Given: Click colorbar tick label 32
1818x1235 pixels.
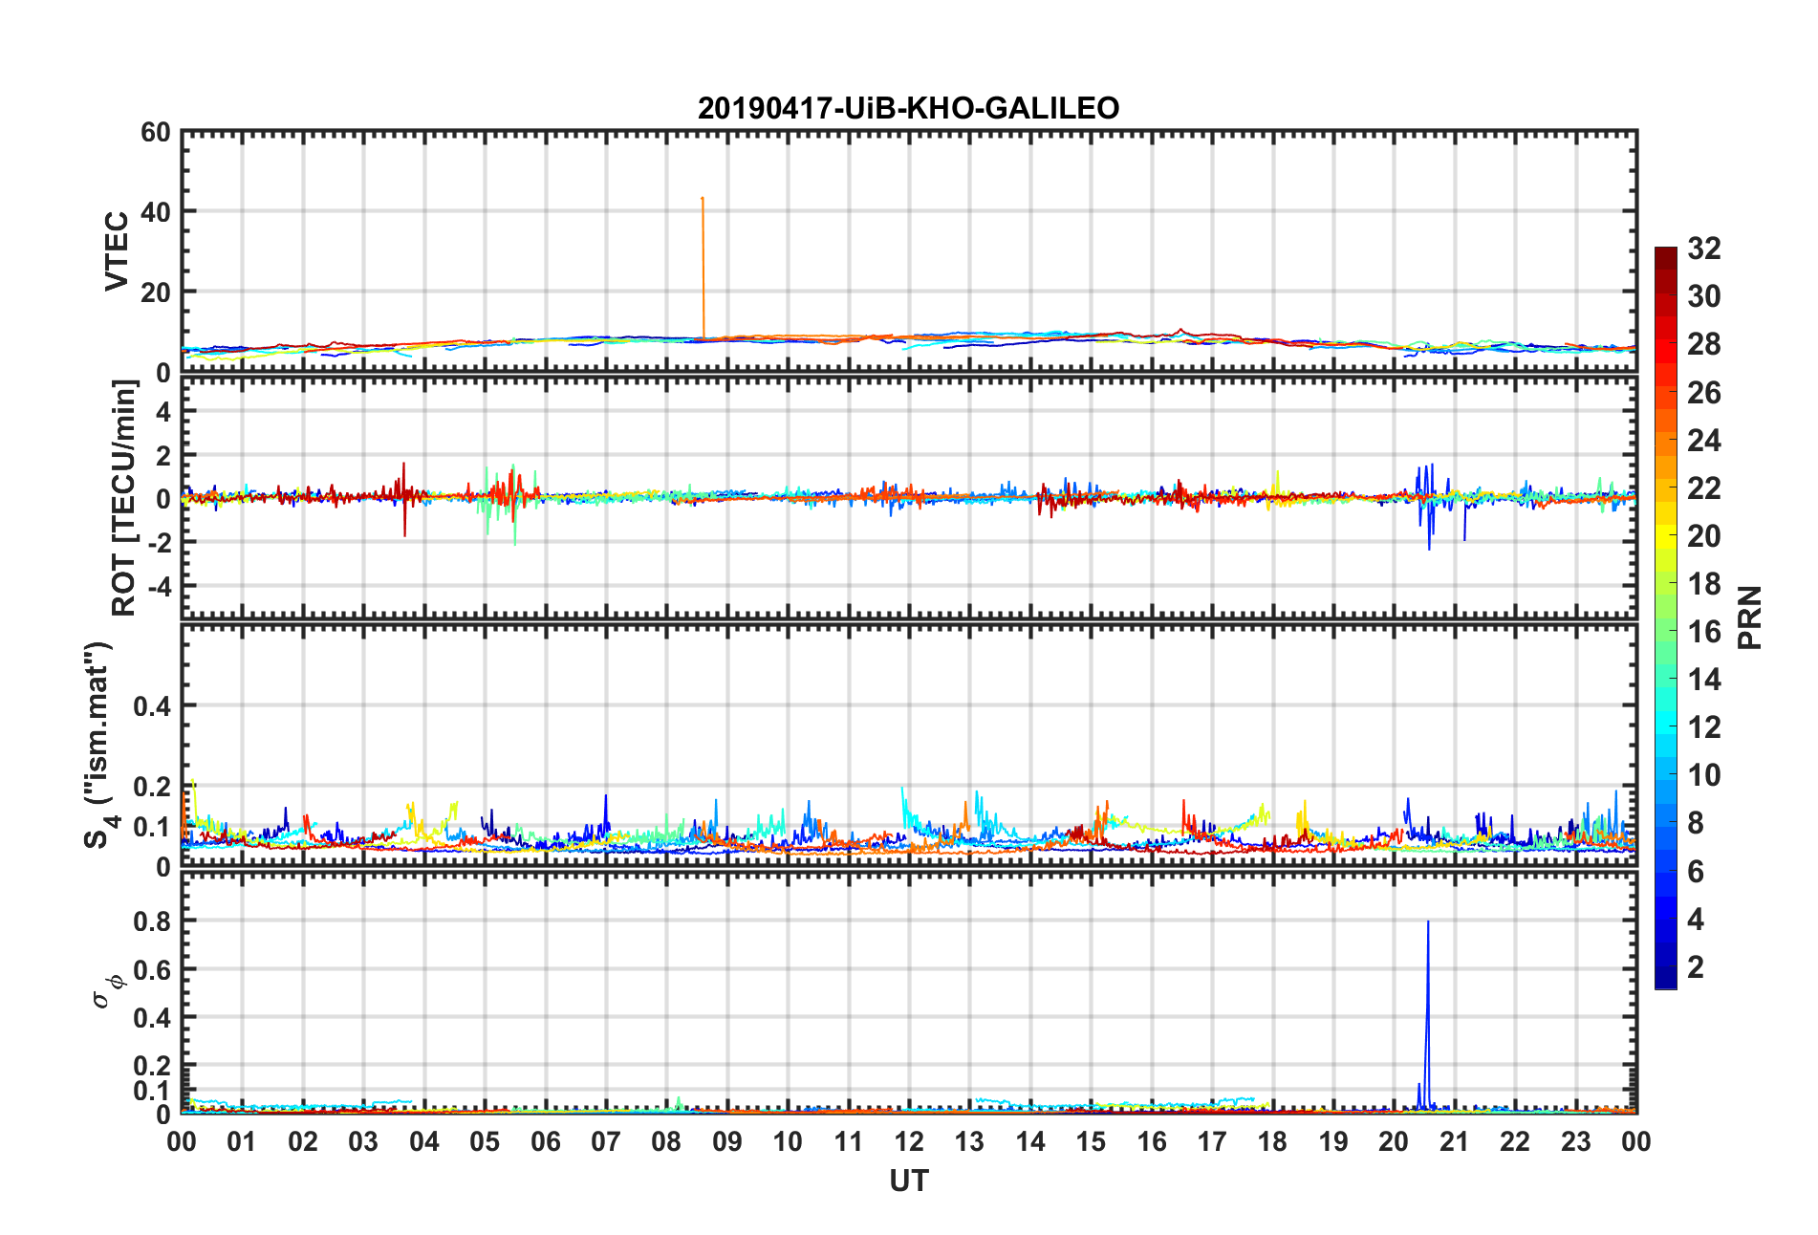Looking at the screenshot, I should pos(1703,249).
